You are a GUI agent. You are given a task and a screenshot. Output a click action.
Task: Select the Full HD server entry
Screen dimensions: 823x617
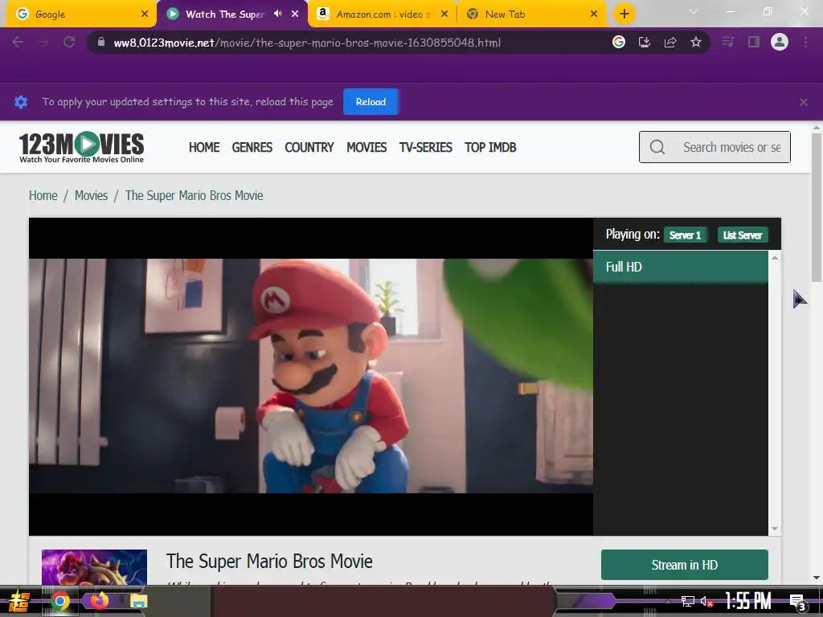point(680,267)
